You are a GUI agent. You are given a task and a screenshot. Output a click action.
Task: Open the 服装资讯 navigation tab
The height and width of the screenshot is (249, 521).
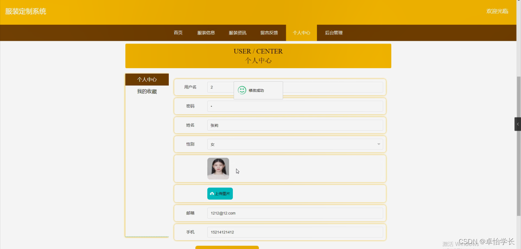[238, 33]
